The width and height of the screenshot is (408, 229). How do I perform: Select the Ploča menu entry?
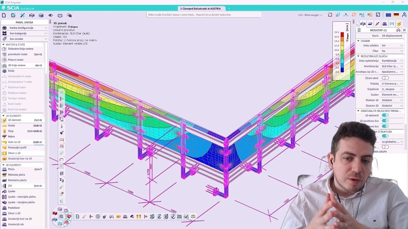click(x=22, y=169)
